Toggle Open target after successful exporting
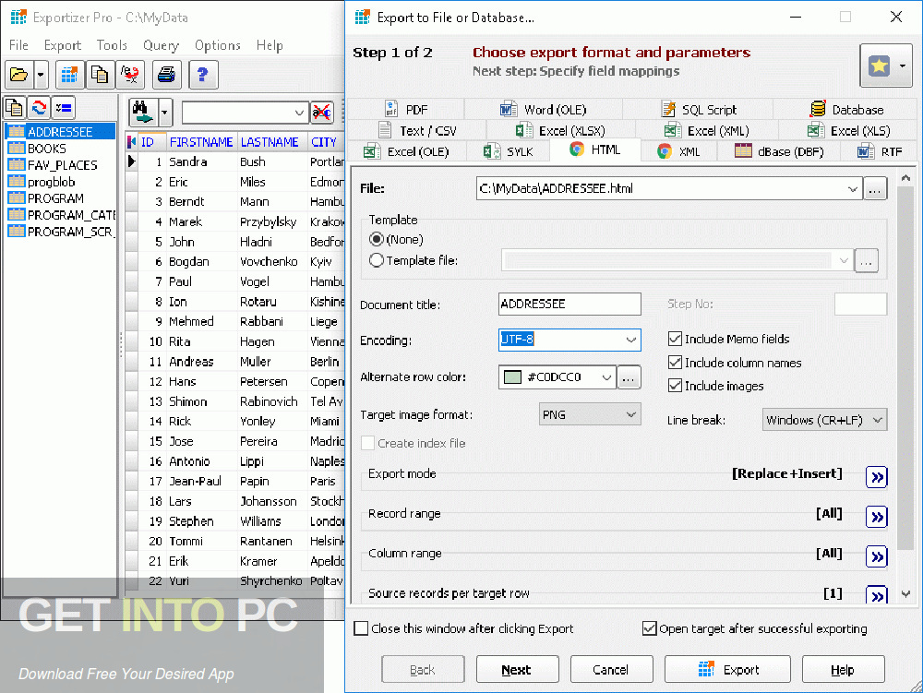Screen dimensions: 923x693 (649, 628)
